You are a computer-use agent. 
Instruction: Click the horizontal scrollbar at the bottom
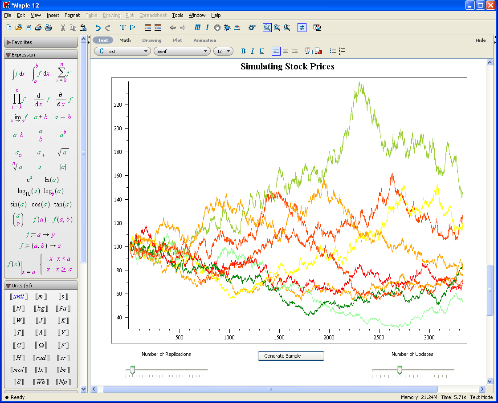tap(270, 389)
